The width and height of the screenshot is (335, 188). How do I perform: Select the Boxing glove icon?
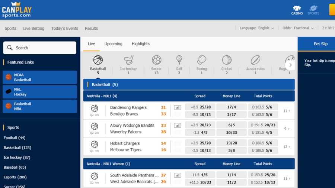pyautogui.click(x=202, y=60)
